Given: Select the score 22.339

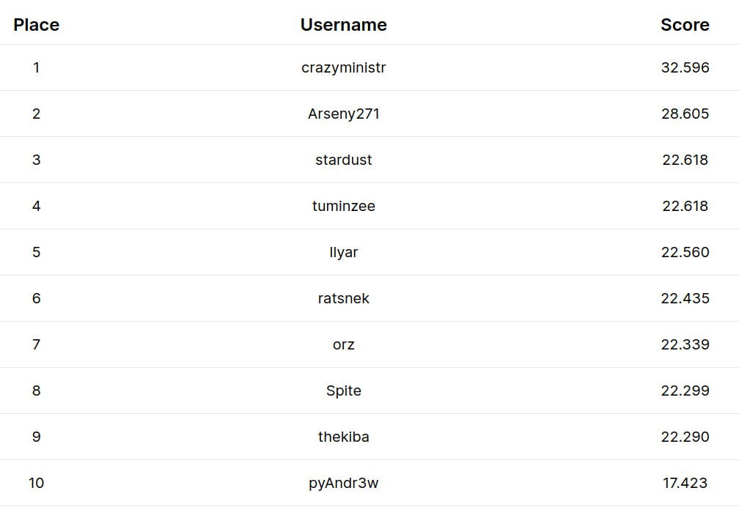Looking at the screenshot, I should point(685,344).
